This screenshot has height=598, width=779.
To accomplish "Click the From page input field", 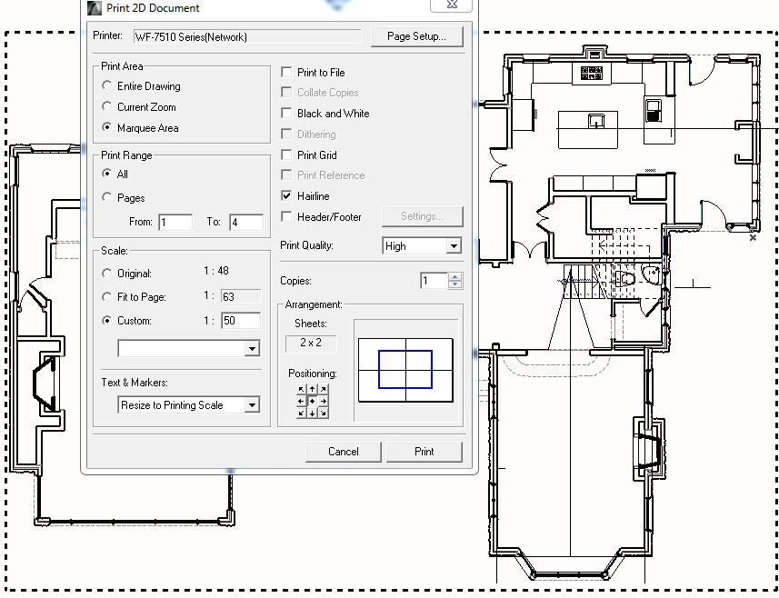I will pos(175,222).
